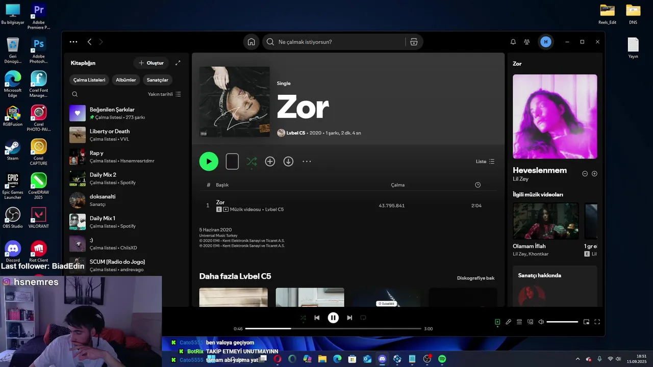Open Lvbel C5 link in track row
The height and width of the screenshot is (367, 653).
[274, 209]
